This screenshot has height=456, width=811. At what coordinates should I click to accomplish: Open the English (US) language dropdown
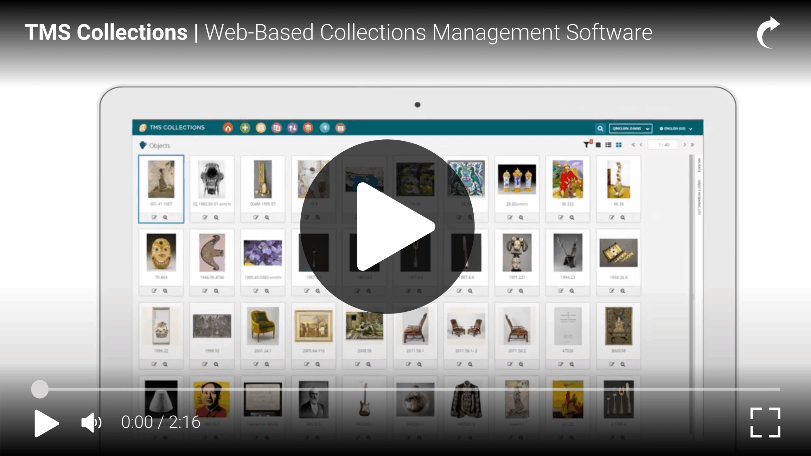pos(676,129)
